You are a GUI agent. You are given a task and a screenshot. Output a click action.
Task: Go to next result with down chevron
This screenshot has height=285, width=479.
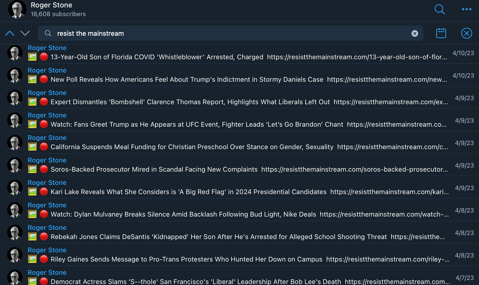pos(25,33)
